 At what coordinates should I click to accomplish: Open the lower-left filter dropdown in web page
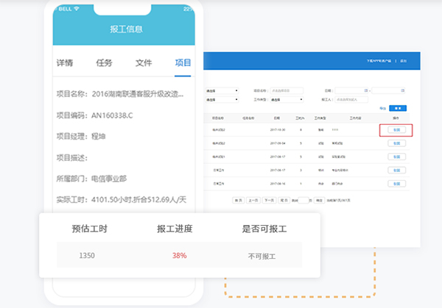coord(222,99)
